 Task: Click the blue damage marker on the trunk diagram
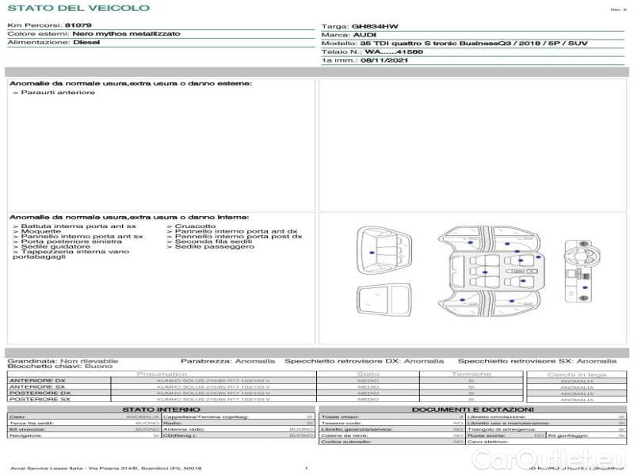[372, 252]
